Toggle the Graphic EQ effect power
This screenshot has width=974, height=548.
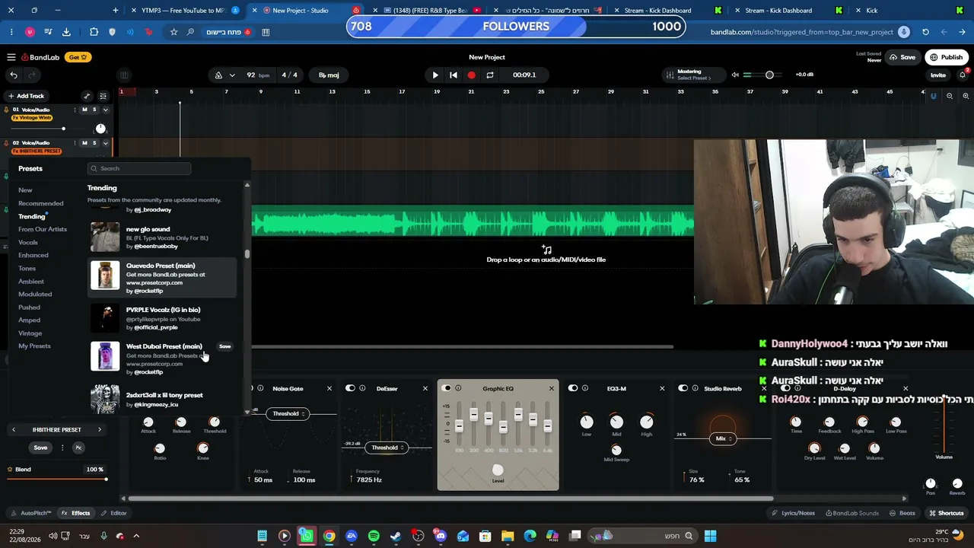tap(447, 389)
